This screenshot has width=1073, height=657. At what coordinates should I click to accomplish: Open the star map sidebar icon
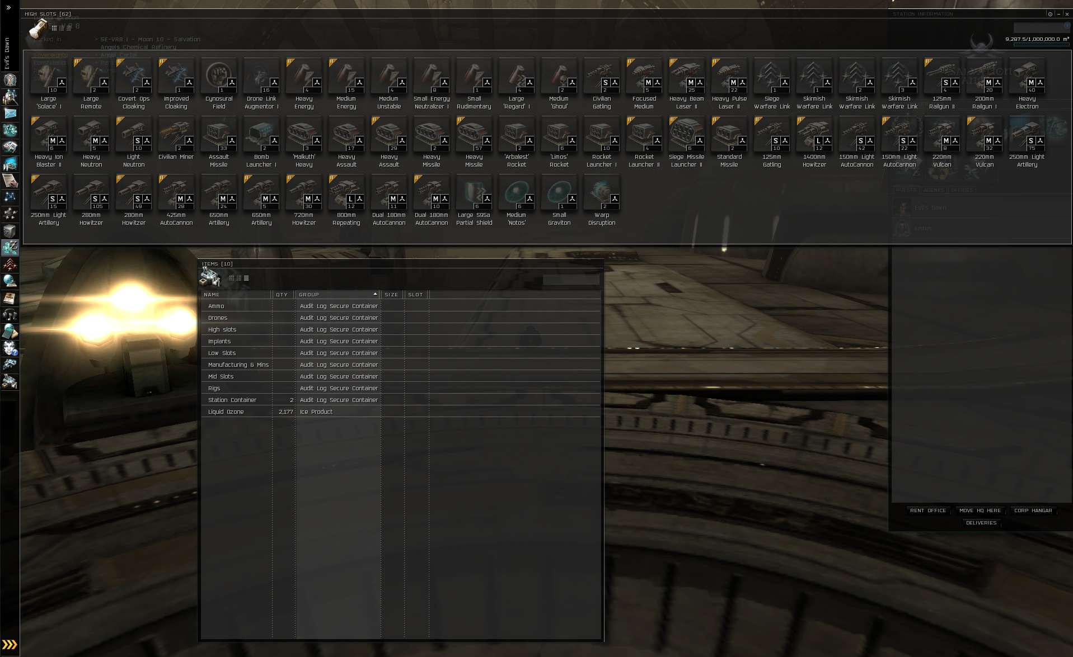tap(10, 197)
